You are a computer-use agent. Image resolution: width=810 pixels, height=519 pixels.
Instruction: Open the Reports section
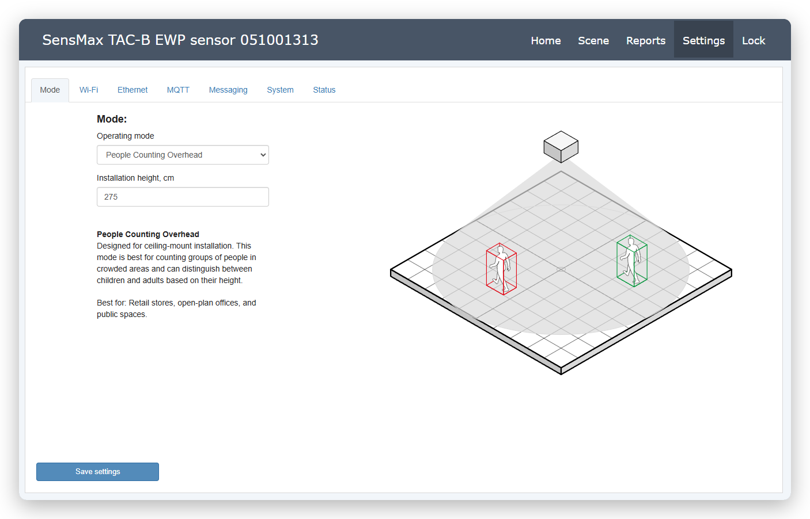[646, 40]
